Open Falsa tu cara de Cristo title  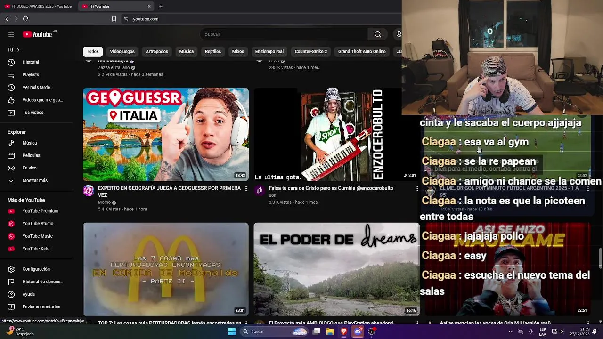tap(331, 188)
